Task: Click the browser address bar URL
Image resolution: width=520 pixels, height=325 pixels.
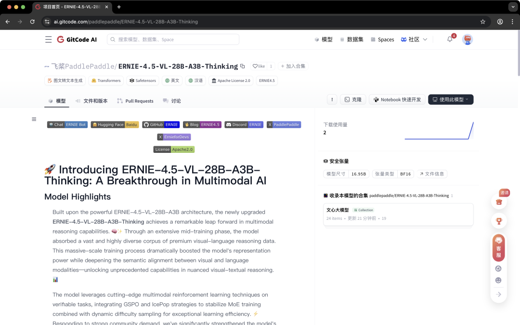Action: tap(126, 22)
